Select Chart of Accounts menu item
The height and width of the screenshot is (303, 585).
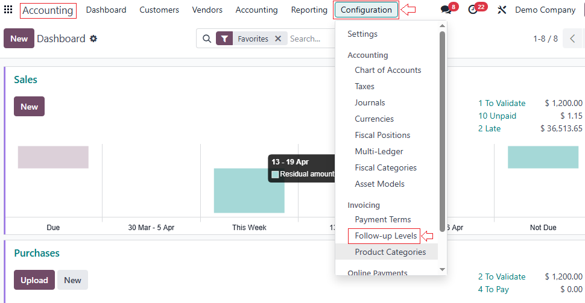388,70
